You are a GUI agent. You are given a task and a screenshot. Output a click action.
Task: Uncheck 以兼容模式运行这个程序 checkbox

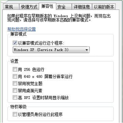click(x=15, y=43)
